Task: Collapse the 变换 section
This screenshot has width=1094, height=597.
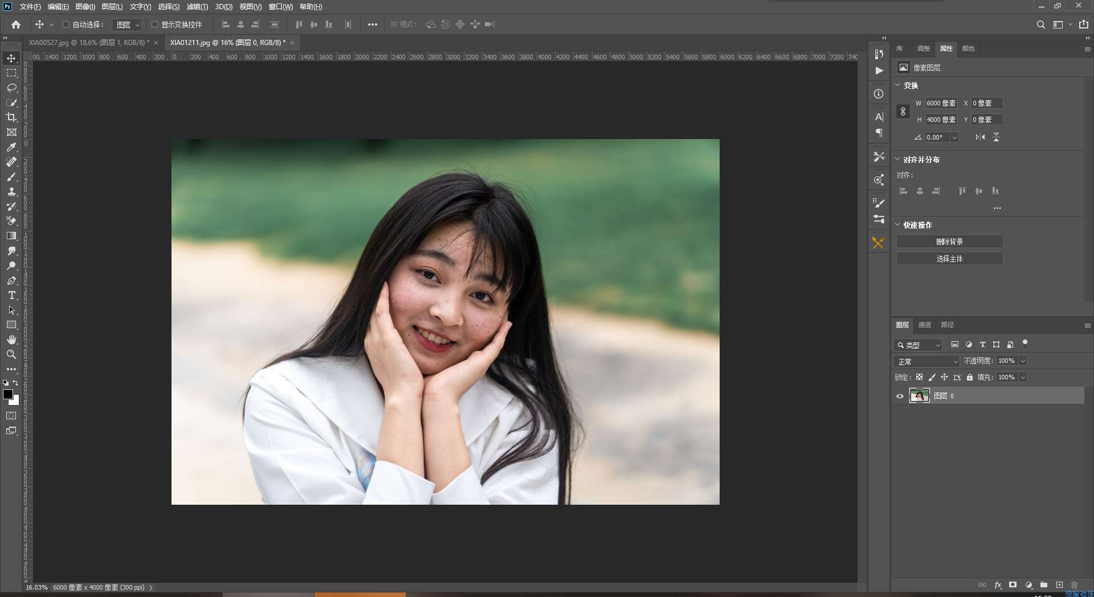Action: point(897,85)
